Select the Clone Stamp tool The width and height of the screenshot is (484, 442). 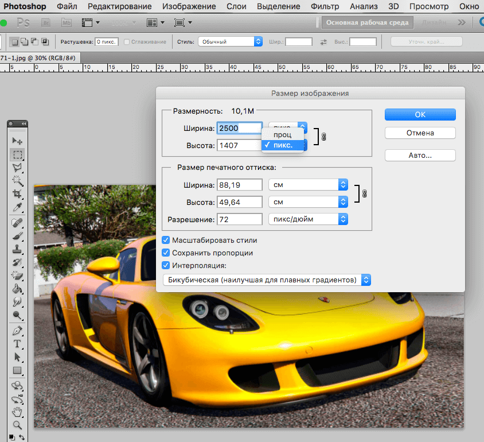(18, 249)
